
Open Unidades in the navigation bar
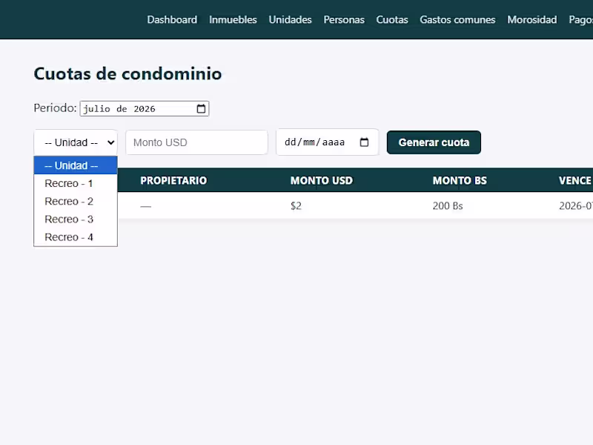point(290,20)
